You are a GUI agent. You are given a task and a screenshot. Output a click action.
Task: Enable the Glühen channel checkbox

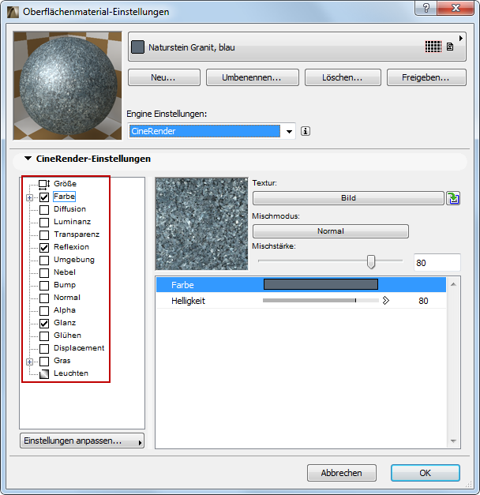[x=44, y=336]
